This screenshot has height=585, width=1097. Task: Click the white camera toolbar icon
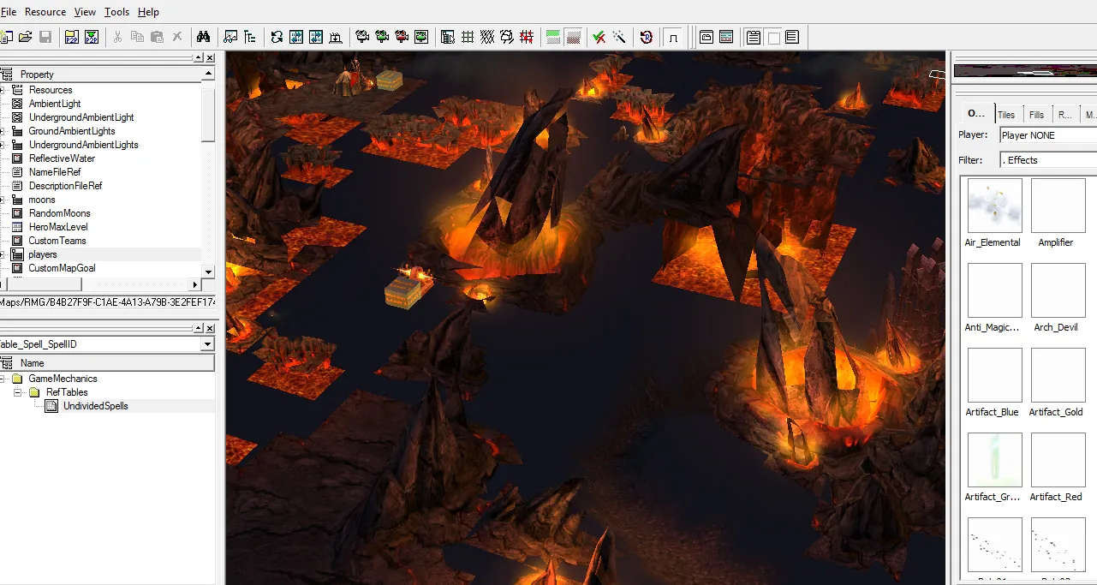(362, 37)
